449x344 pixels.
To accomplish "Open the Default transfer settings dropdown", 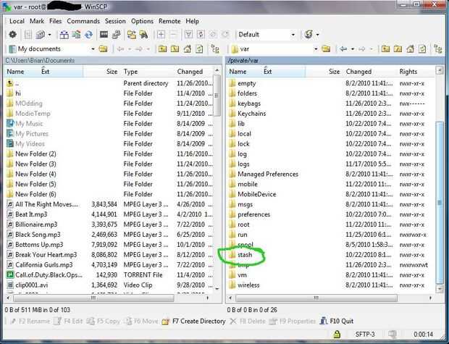I will click(x=293, y=35).
